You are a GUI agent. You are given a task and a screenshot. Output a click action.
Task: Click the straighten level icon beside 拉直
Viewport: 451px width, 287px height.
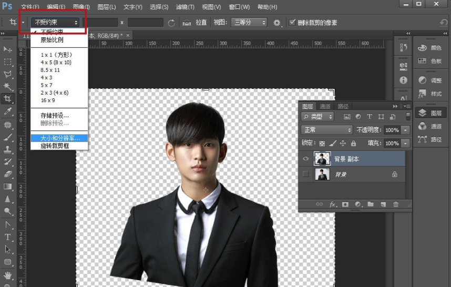click(x=187, y=23)
